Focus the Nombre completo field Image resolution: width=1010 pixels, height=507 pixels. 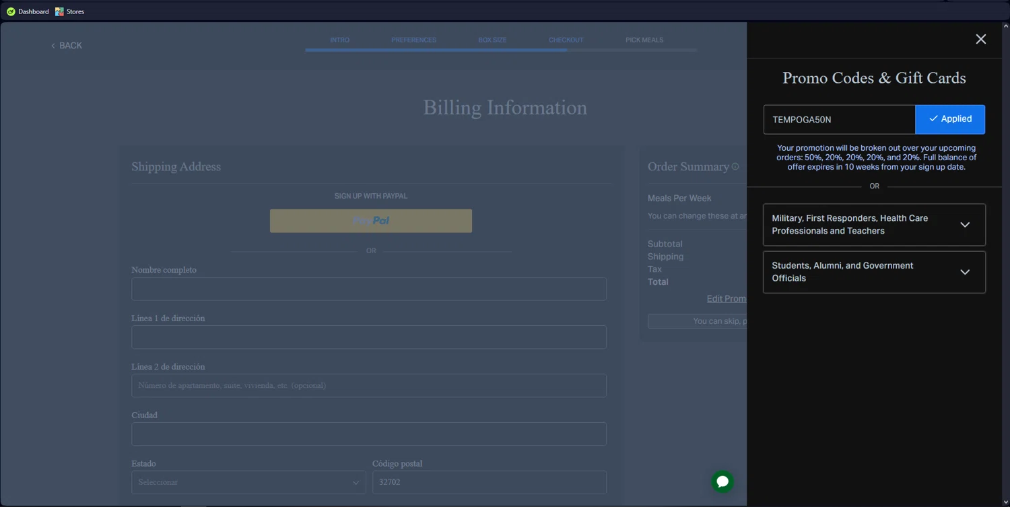coord(369,289)
